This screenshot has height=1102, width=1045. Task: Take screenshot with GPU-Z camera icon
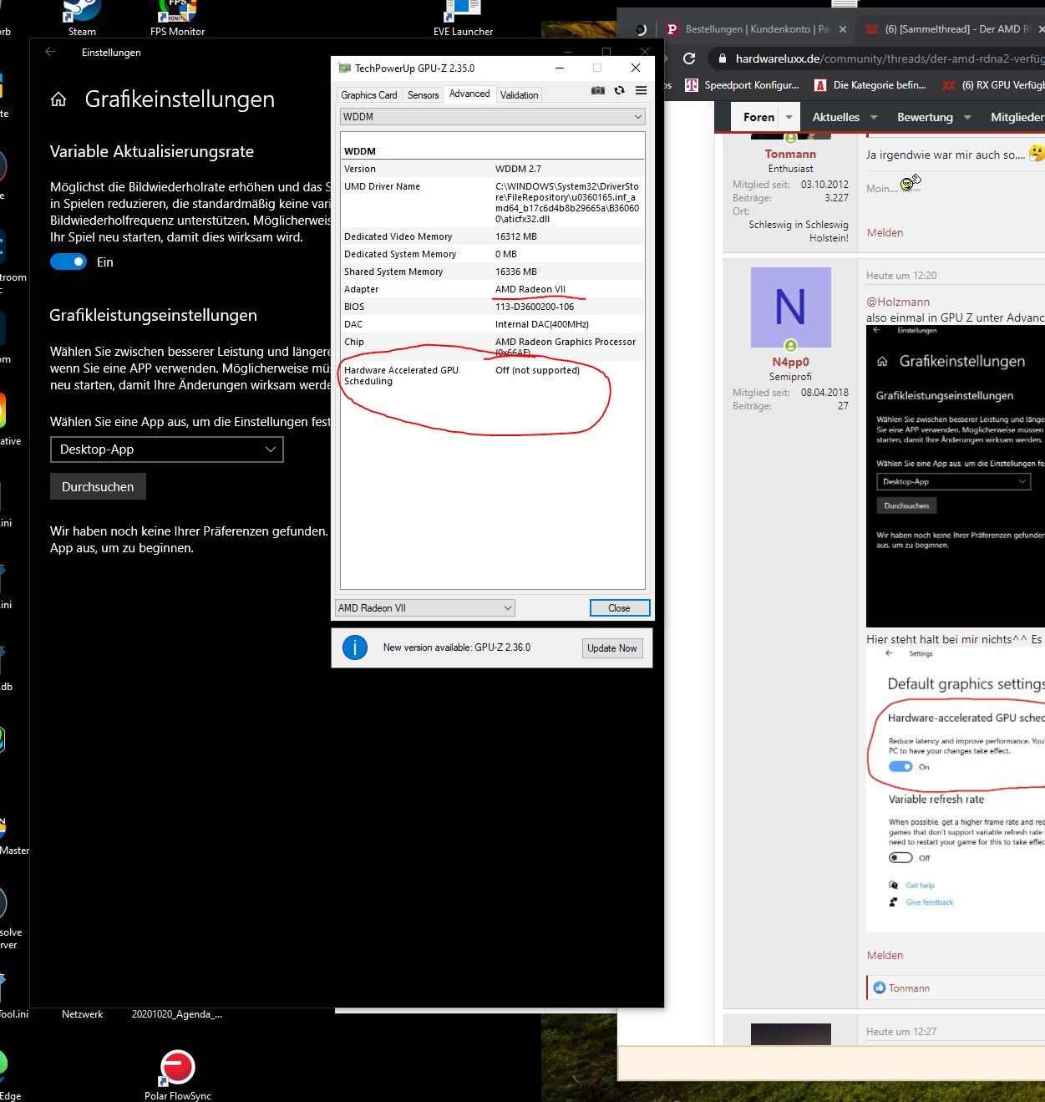coord(598,90)
